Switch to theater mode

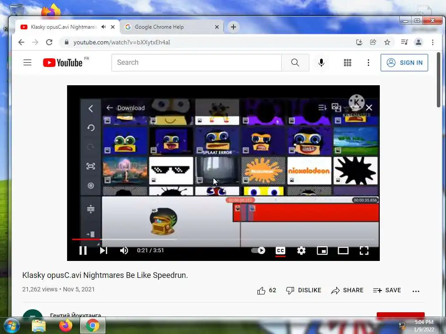pyautogui.click(x=343, y=250)
